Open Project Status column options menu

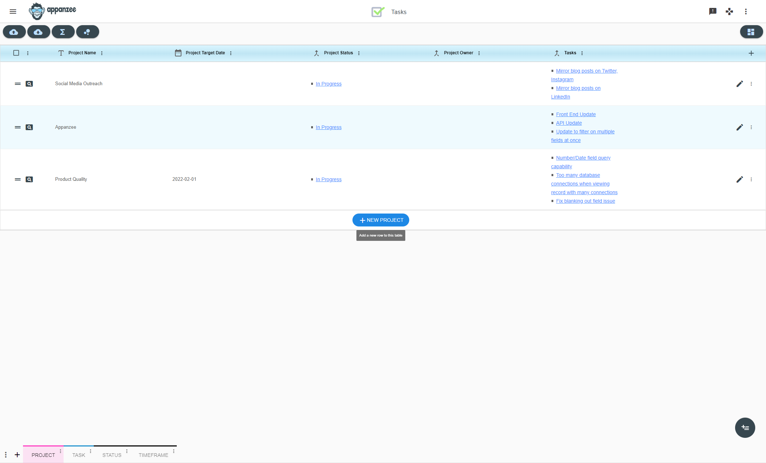(x=359, y=53)
